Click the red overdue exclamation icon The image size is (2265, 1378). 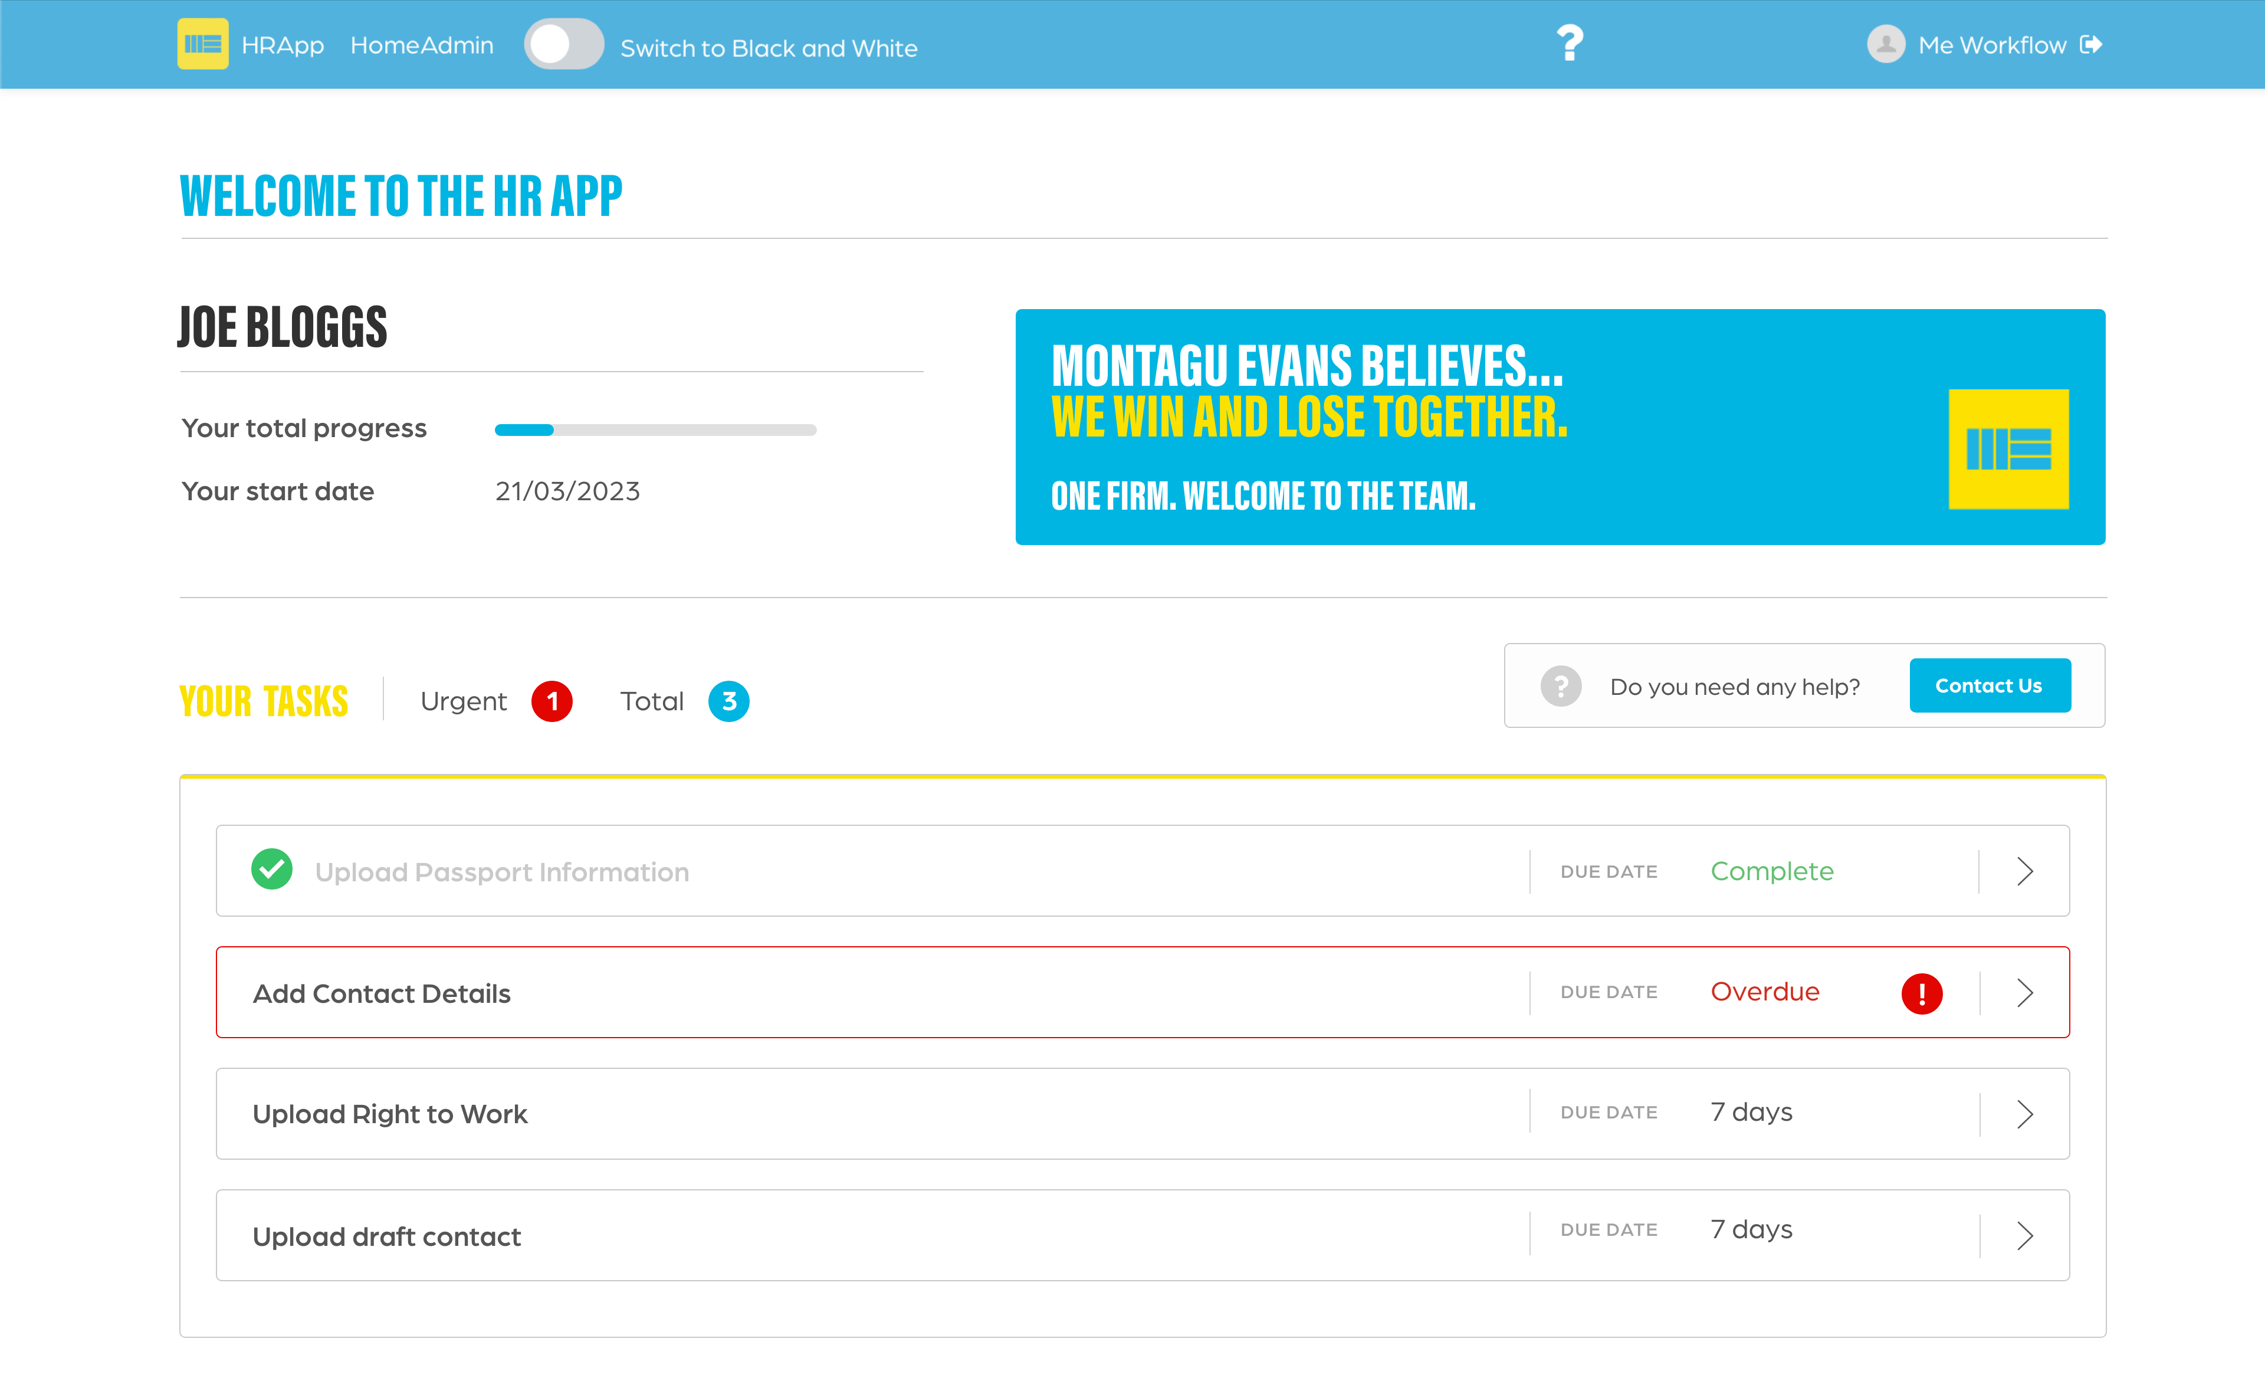(x=1921, y=993)
